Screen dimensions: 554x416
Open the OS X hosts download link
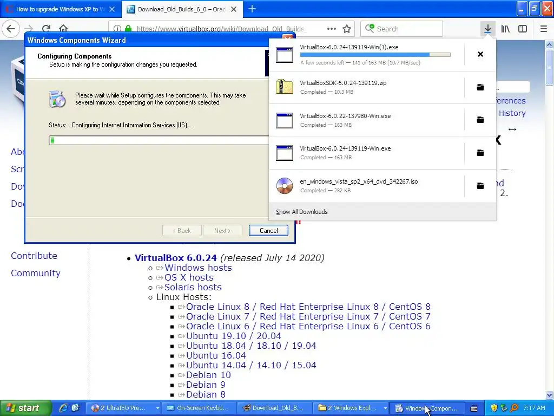click(189, 277)
